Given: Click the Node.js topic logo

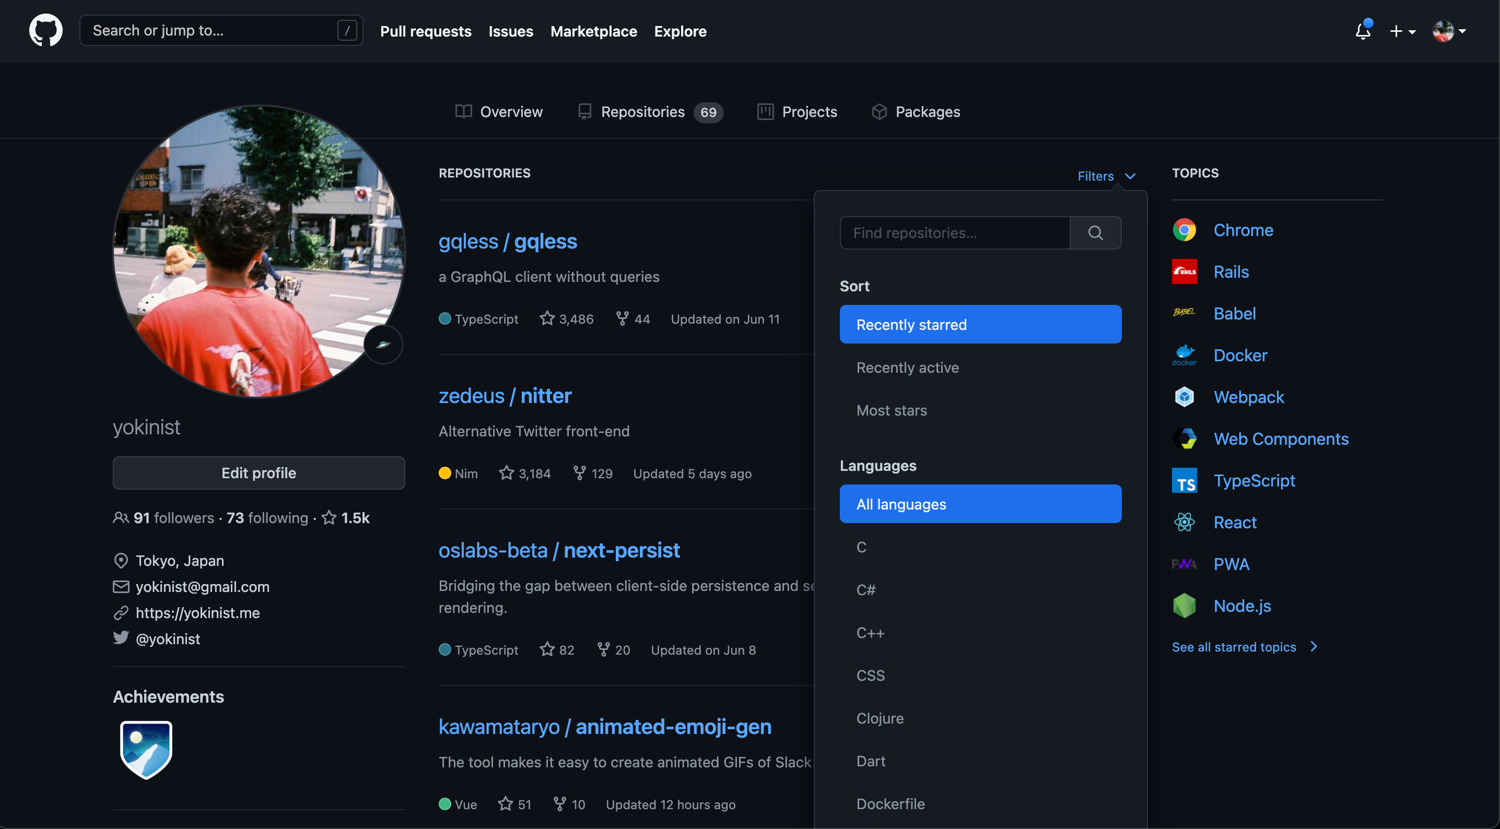Looking at the screenshot, I should coord(1185,606).
